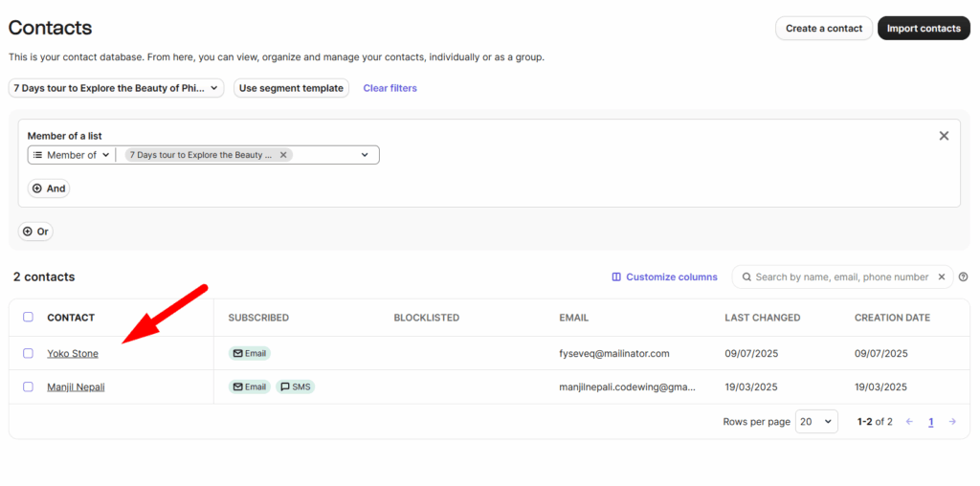Go to the previous page arrow
Viewport: 980px width, 486px height.
point(909,422)
